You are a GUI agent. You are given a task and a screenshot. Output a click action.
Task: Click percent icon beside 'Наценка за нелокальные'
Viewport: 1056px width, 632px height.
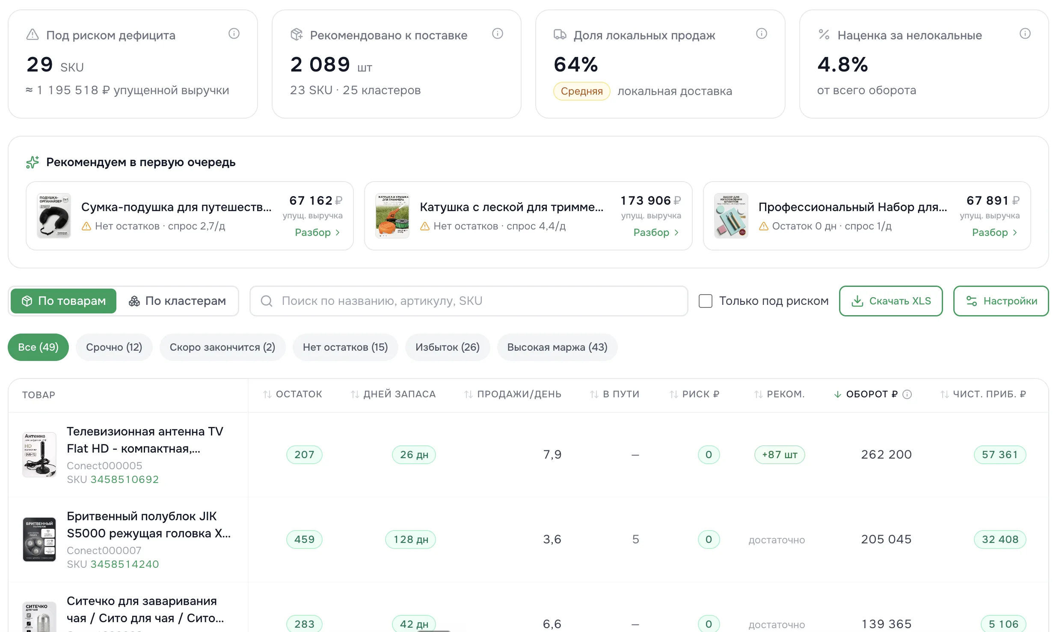click(x=824, y=34)
